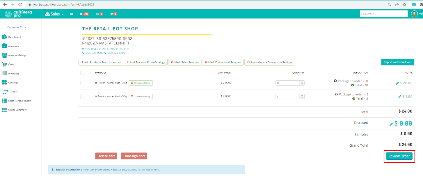
Task: Click Add Products From Inventory button
Action: tap(101, 62)
